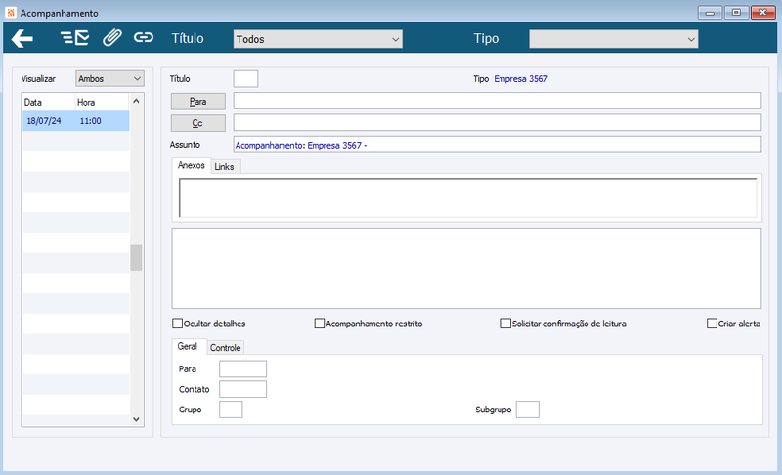Screen dimensions: 782x475
Task: Switch to the Anexos tab
Action: click(192, 165)
